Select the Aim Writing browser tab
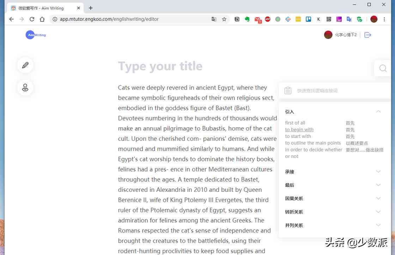Screen dimensions: 395x255 click(x=45, y=8)
